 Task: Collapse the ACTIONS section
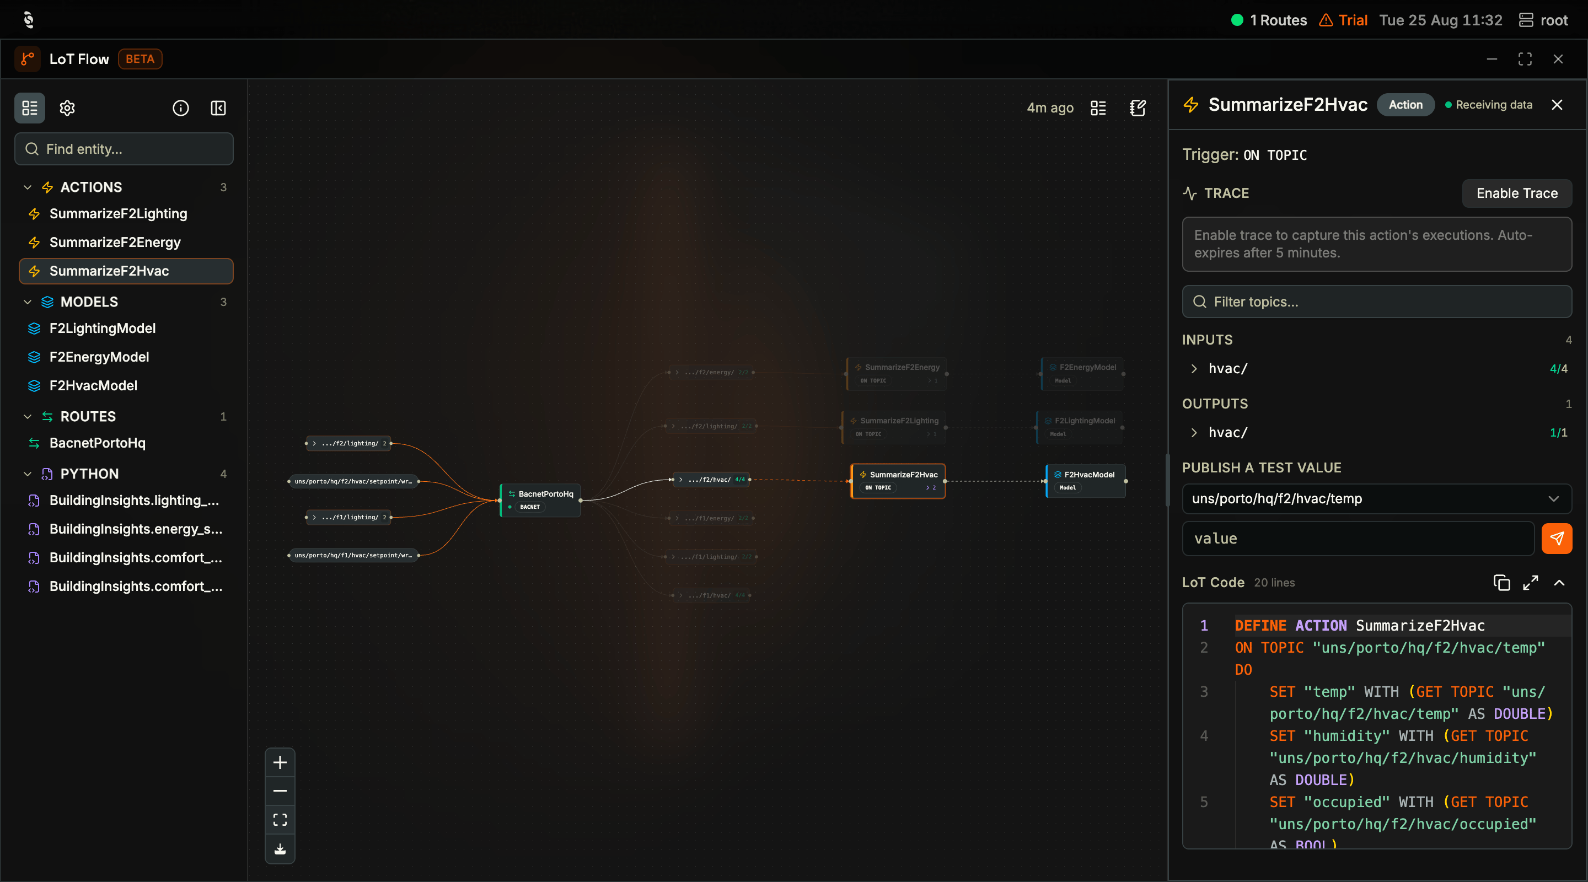[27, 187]
